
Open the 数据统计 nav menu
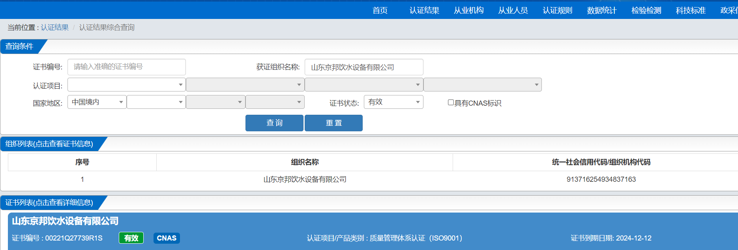pos(602,10)
